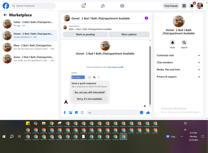Click the taskbar search magnifier
Screen dimensions: 208x153
click(12, 136)
